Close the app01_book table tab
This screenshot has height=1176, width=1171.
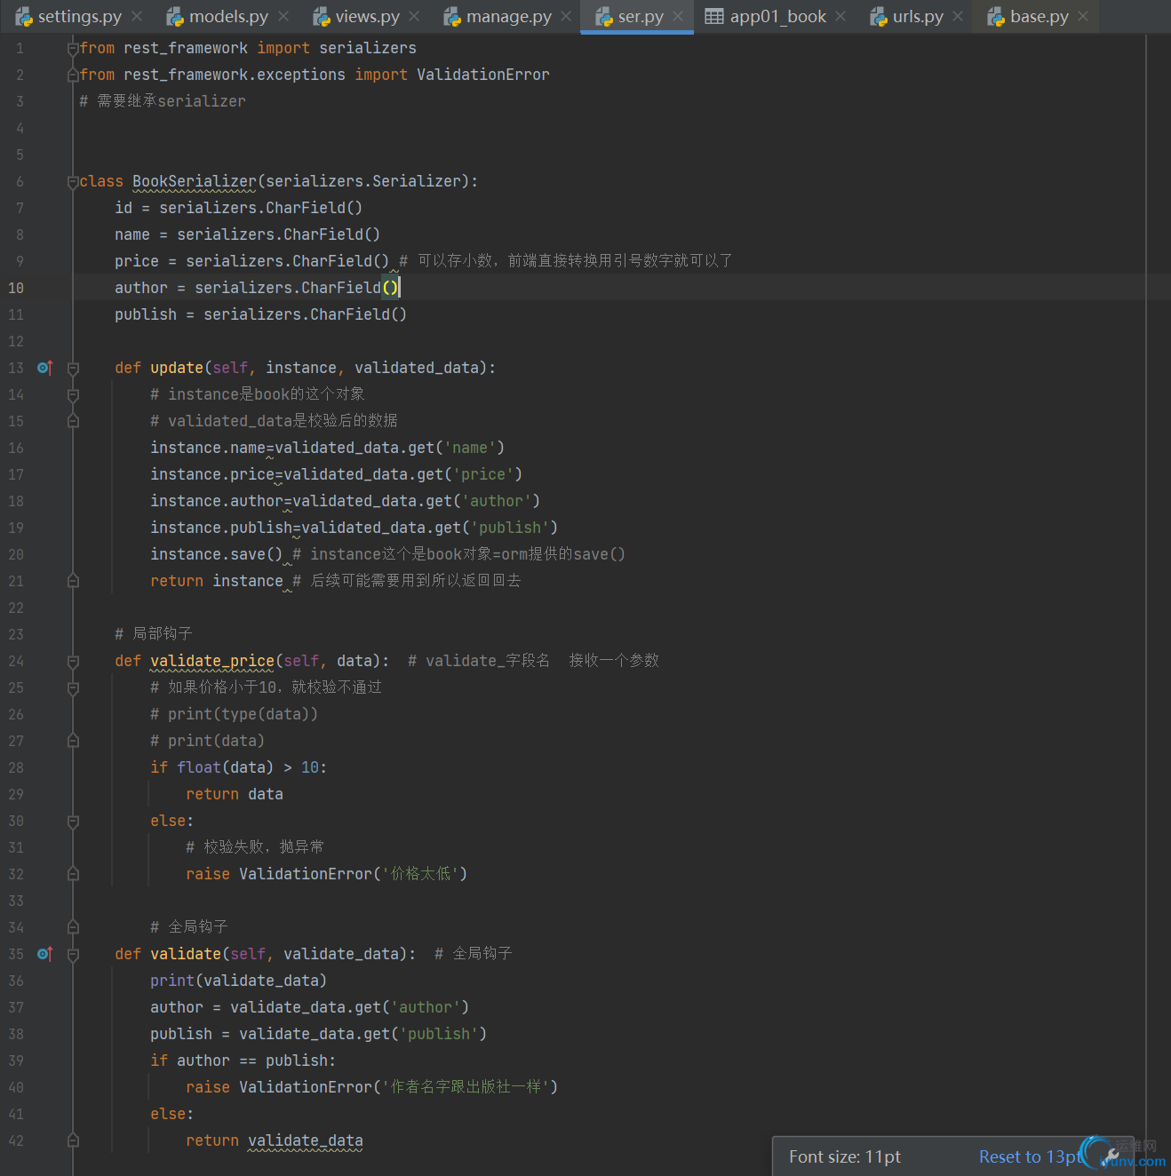coord(840,16)
